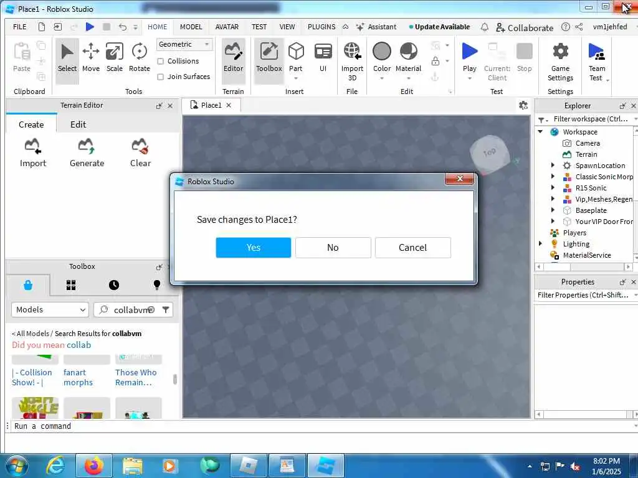Select the Move tool
The width and height of the screenshot is (638, 478).
click(91, 58)
